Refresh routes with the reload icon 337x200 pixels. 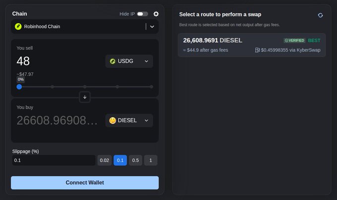pyautogui.click(x=320, y=15)
